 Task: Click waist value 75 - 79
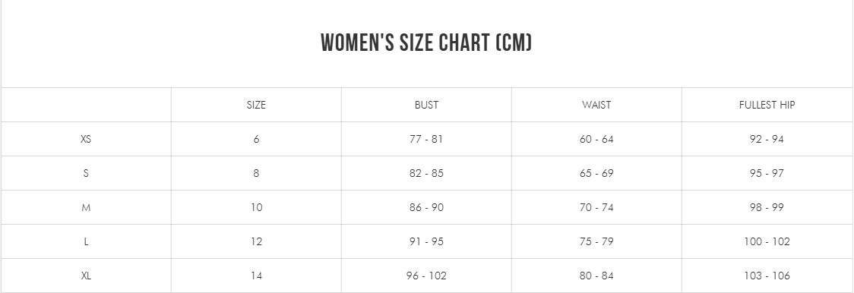pos(596,242)
